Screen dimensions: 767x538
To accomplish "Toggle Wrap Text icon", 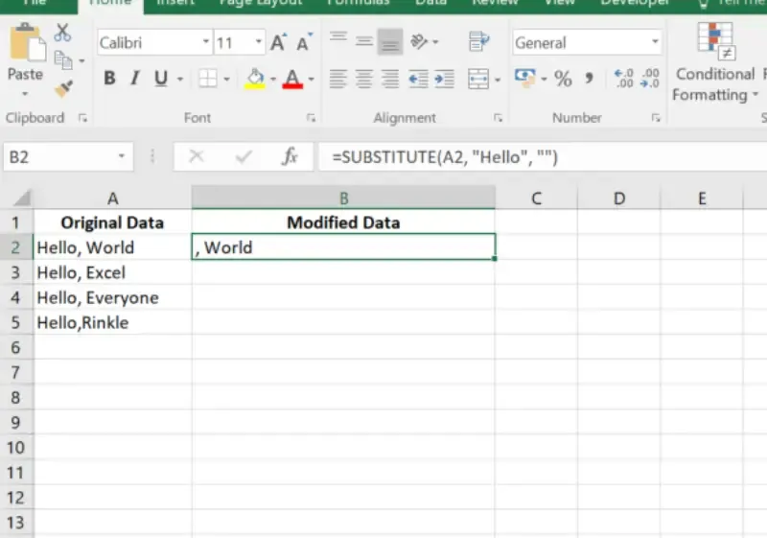I will [478, 41].
